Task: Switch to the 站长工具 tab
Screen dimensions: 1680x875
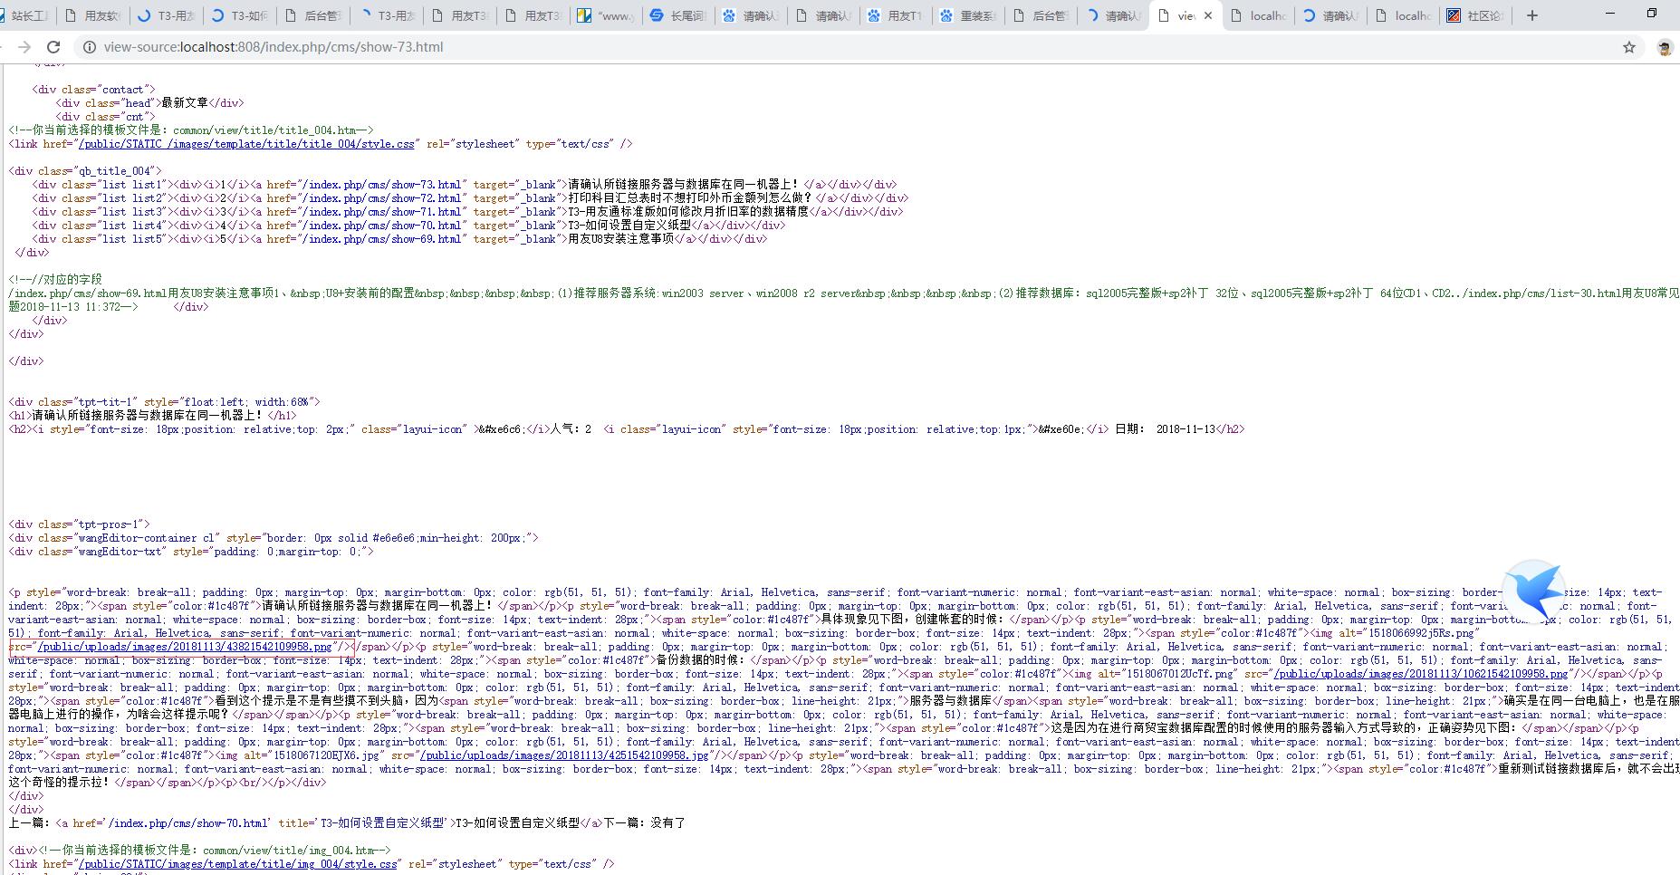Action: [x=27, y=15]
